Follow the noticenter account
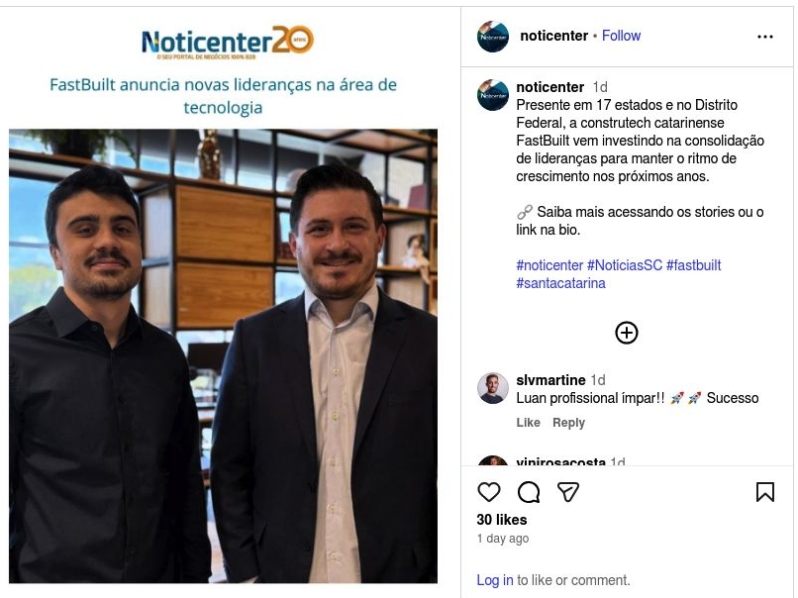This screenshot has width=798, height=598. 621,36
